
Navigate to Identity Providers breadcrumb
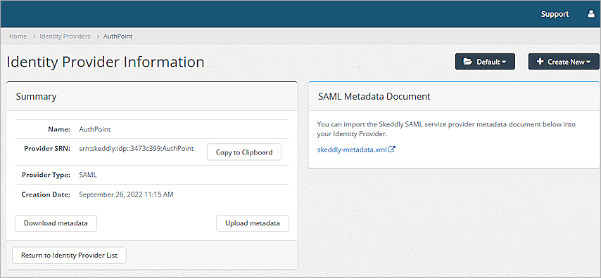(65, 37)
